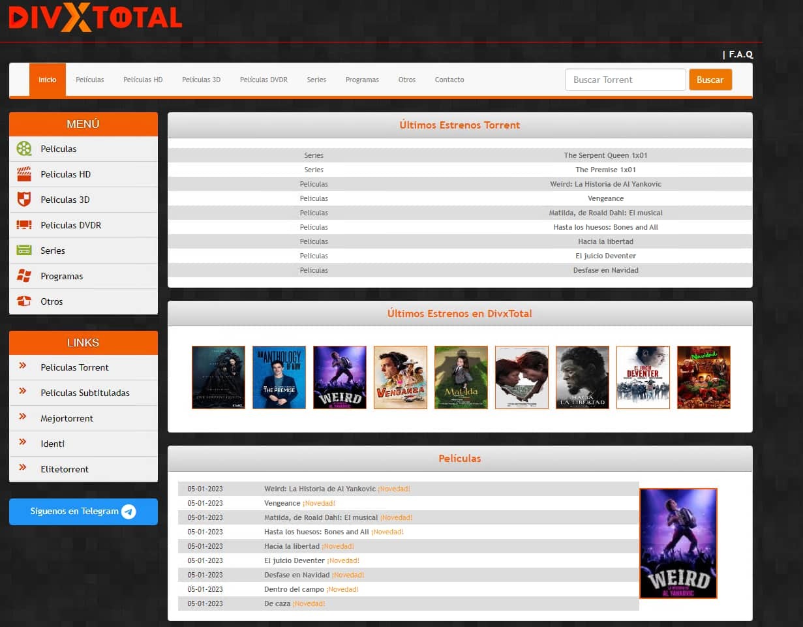Click the arrow icon beside Identi
The width and height of the screenshot is (803, 627).
click(x=23, y=442)
